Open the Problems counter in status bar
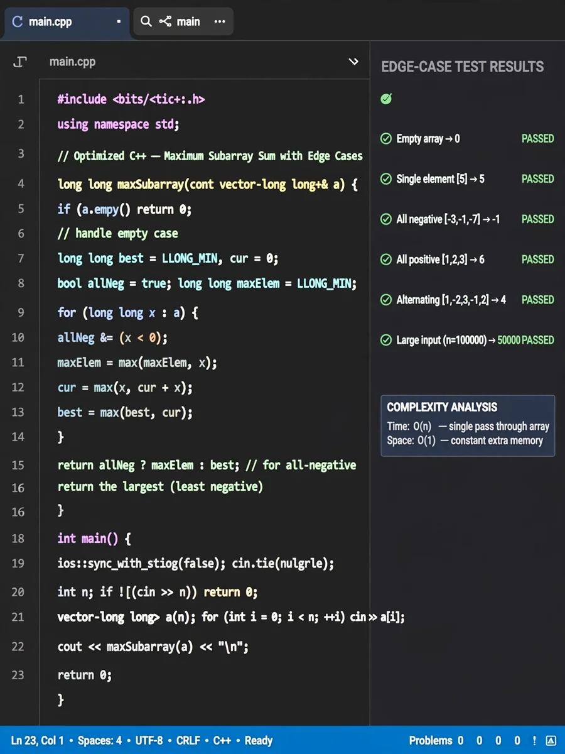 tap(436, 740)
